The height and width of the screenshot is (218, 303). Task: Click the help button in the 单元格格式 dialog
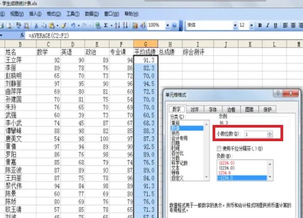278,94
